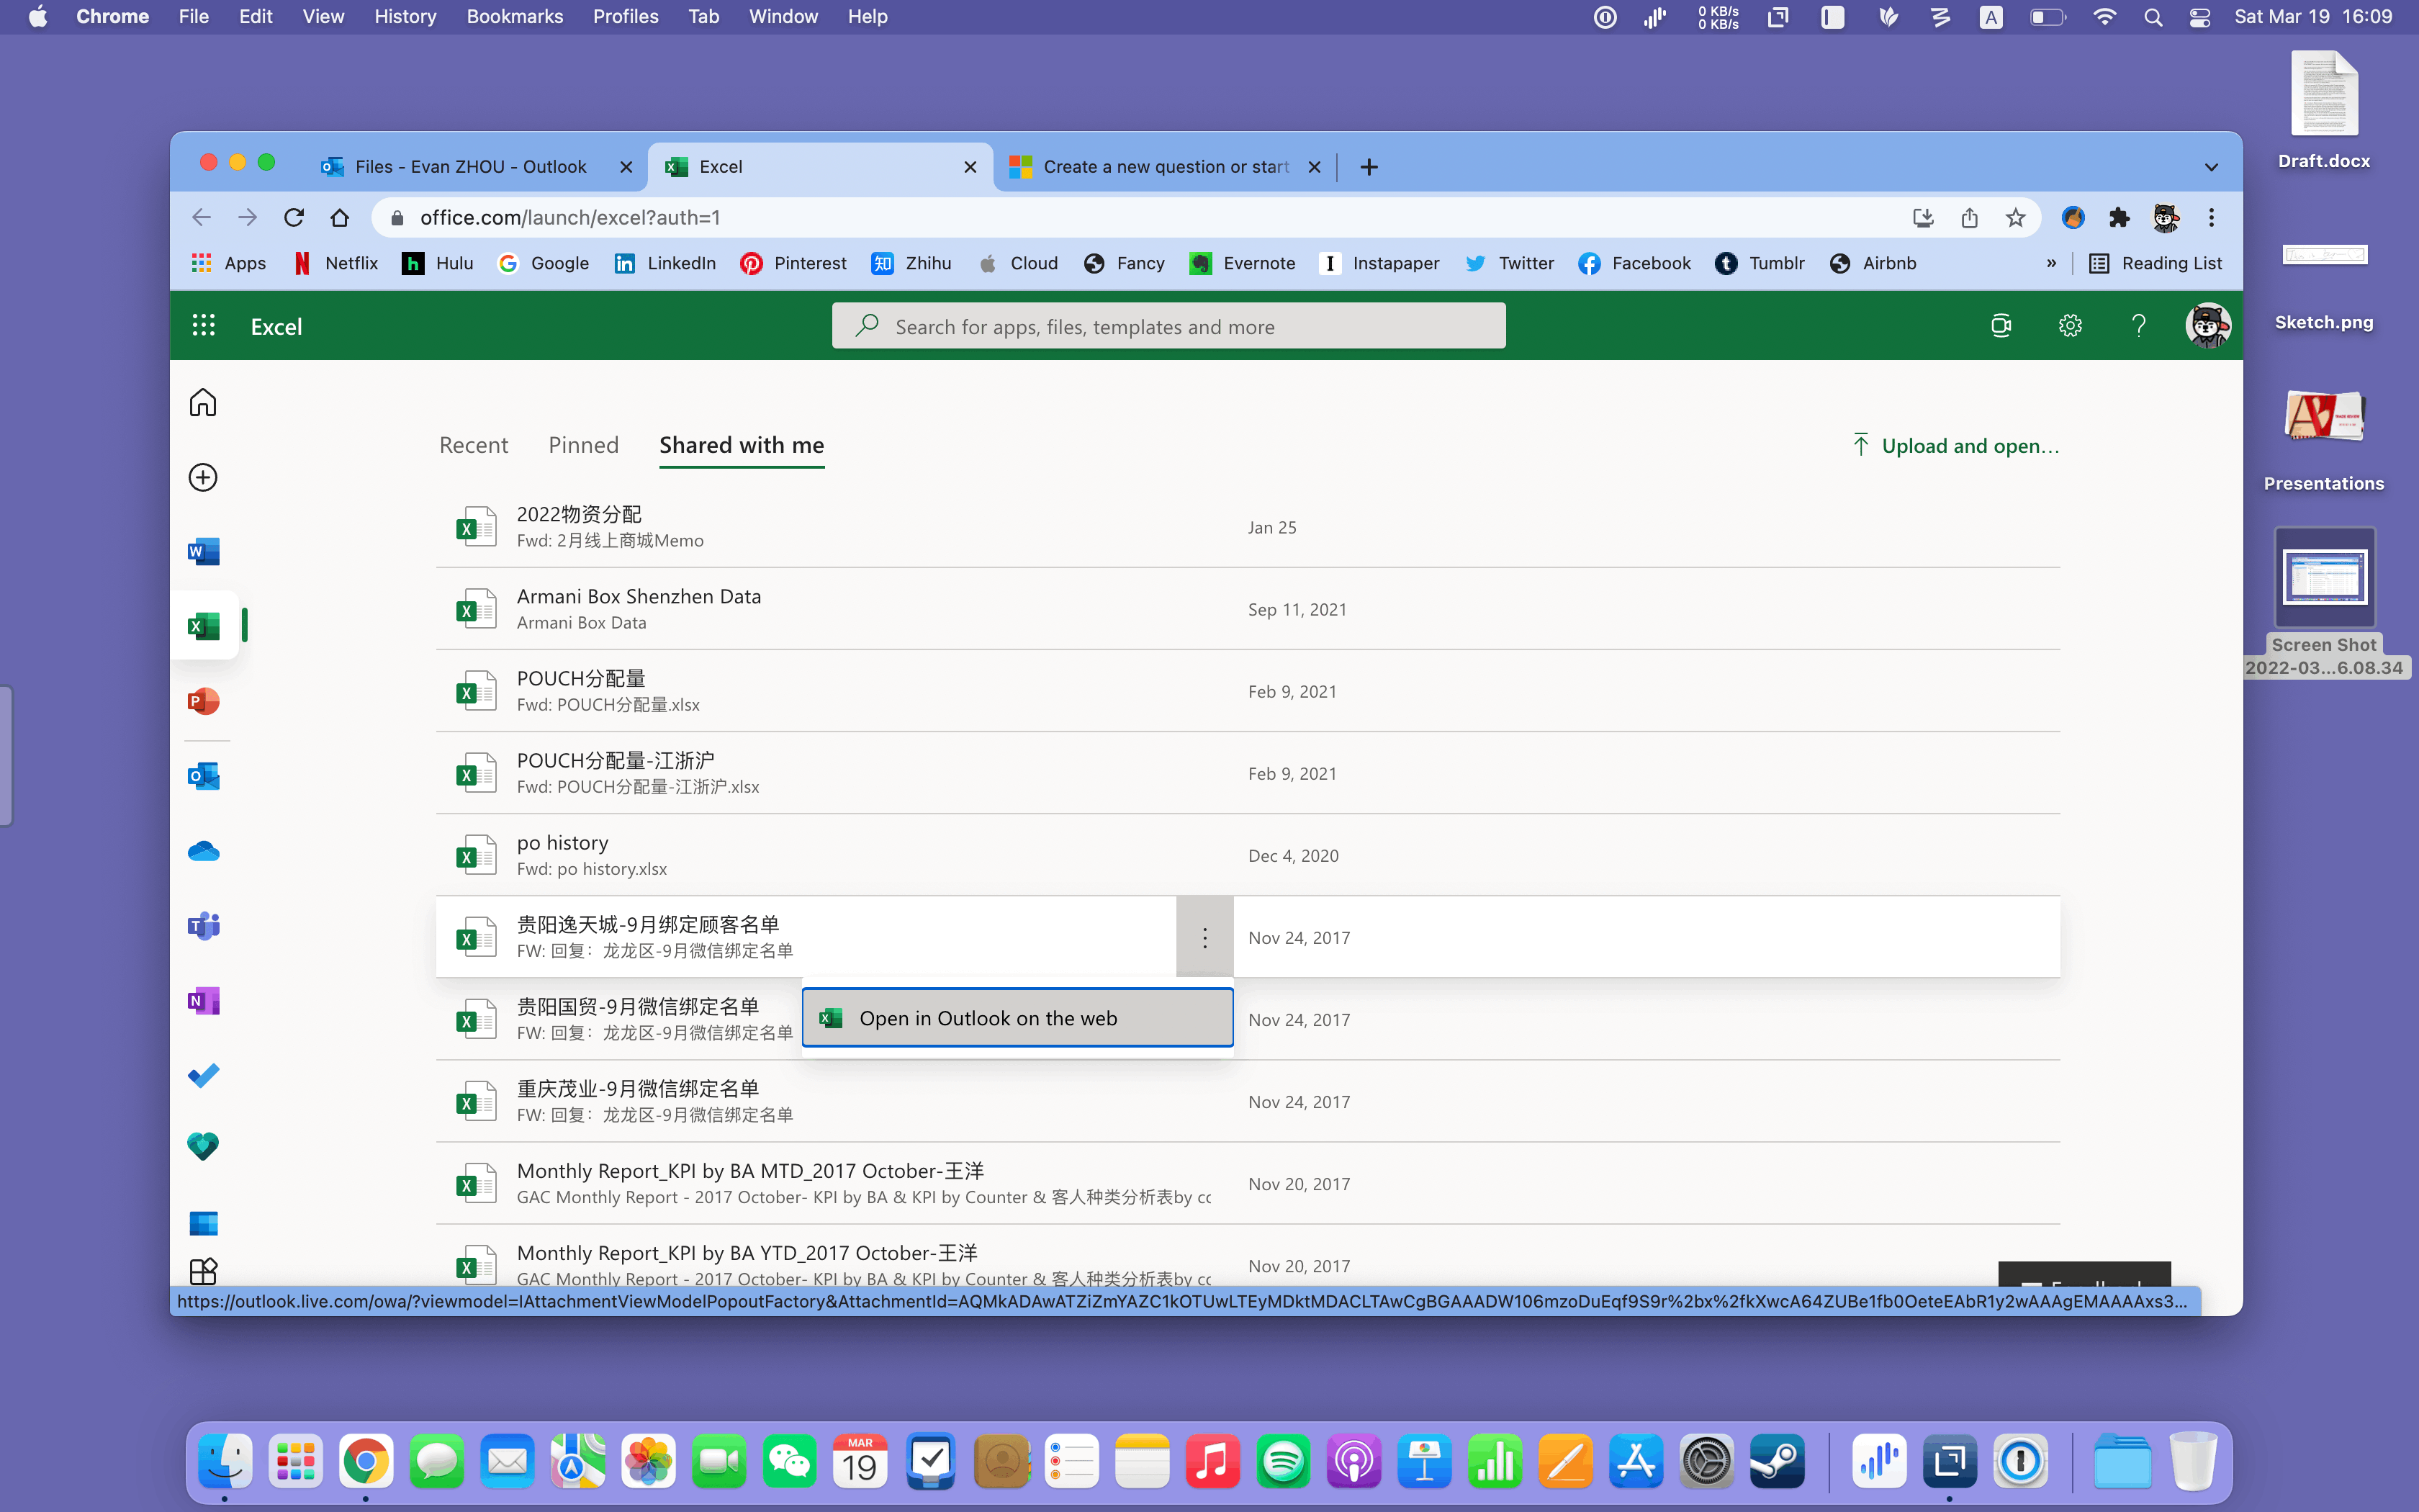Open 2022物资分配 spreadsheet
The image size is (2419, 1512).
coord(1248,526)
